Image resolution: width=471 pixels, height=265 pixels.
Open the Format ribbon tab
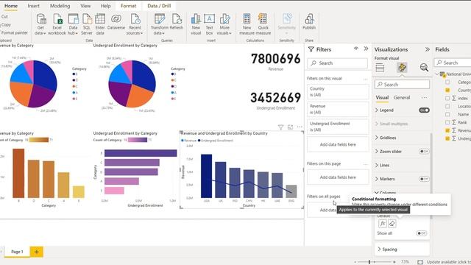[x=128, y=6]
